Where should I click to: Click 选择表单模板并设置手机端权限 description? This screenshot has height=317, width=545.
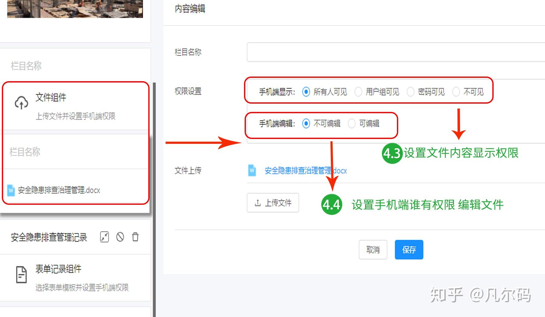pos(82,287)
